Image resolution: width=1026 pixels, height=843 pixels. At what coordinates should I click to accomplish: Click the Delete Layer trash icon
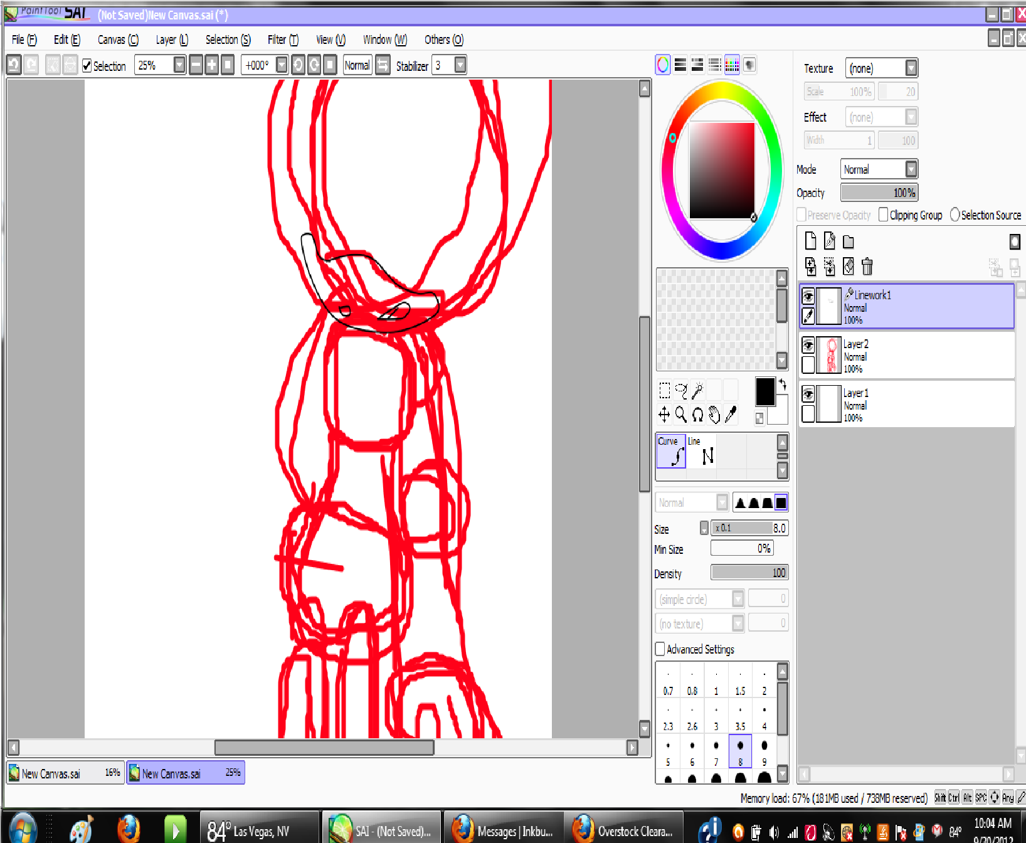[x=867, y=267]
